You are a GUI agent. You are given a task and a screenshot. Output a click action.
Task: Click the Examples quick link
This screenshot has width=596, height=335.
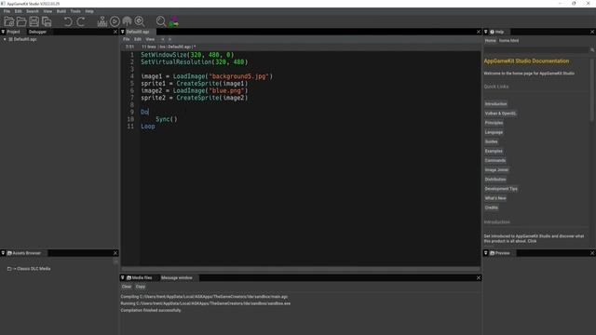tap(494, 151)
